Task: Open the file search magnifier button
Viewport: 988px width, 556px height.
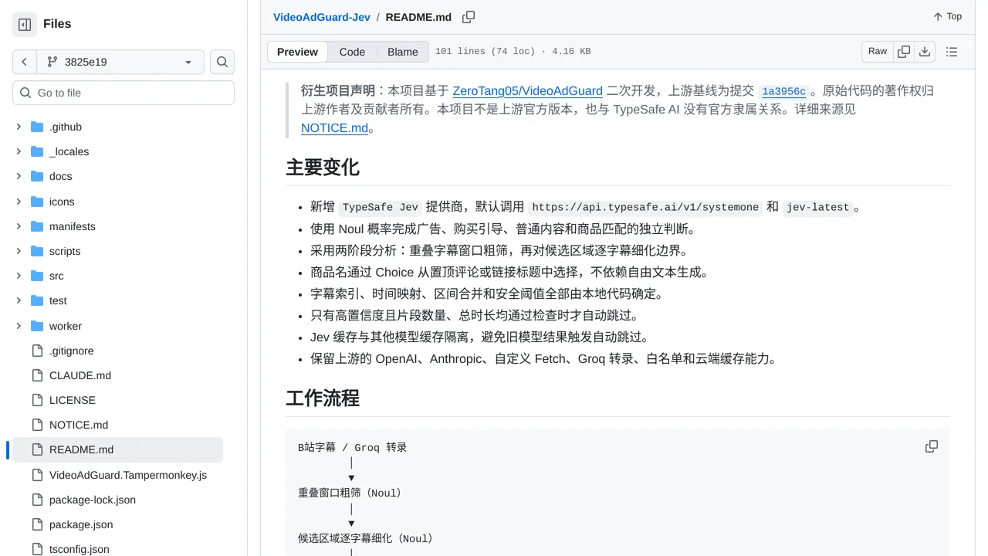Action: [222, 62]
